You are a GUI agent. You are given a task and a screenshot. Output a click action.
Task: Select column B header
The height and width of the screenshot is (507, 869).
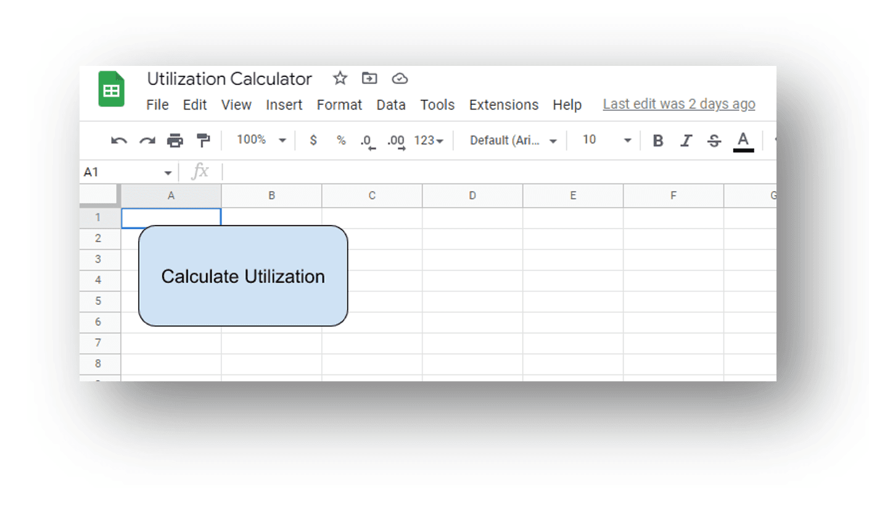[271, 195]
